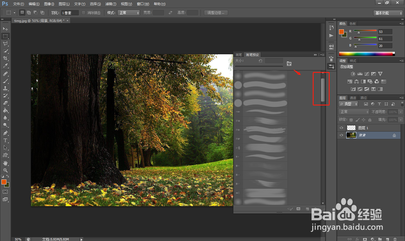405x241 pixels.
Task: Open the History panel icon
Action: coord(331,28)
